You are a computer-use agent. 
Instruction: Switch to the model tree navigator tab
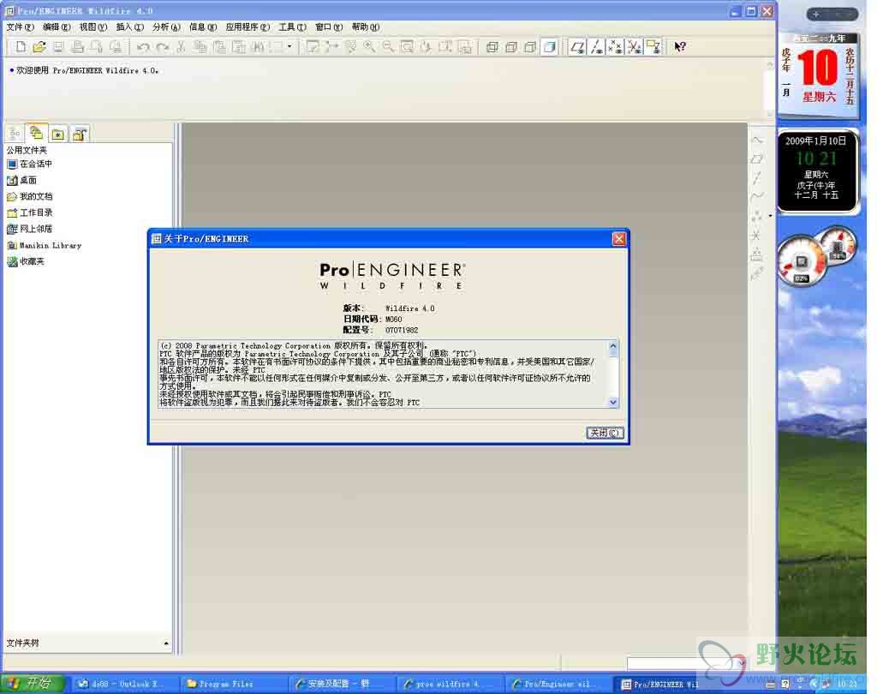pos(15,134)
